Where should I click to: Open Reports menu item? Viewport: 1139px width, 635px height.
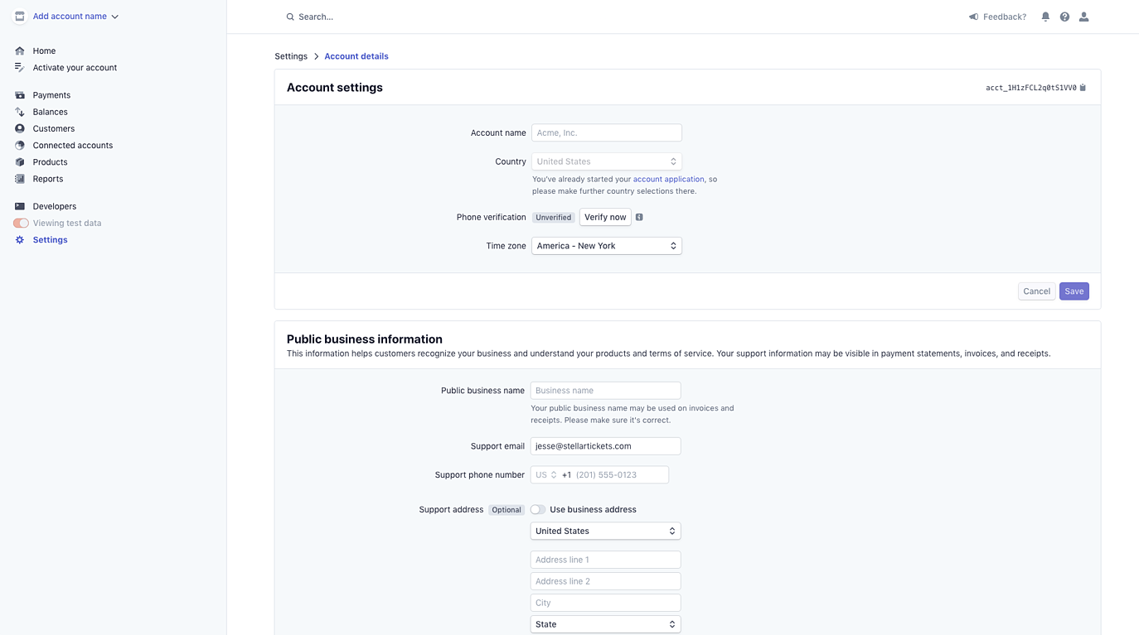coord(48,179)
